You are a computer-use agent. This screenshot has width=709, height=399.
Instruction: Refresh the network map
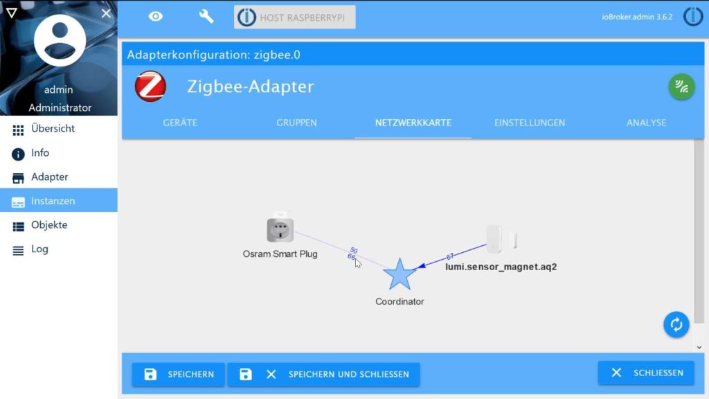(676, 324)
